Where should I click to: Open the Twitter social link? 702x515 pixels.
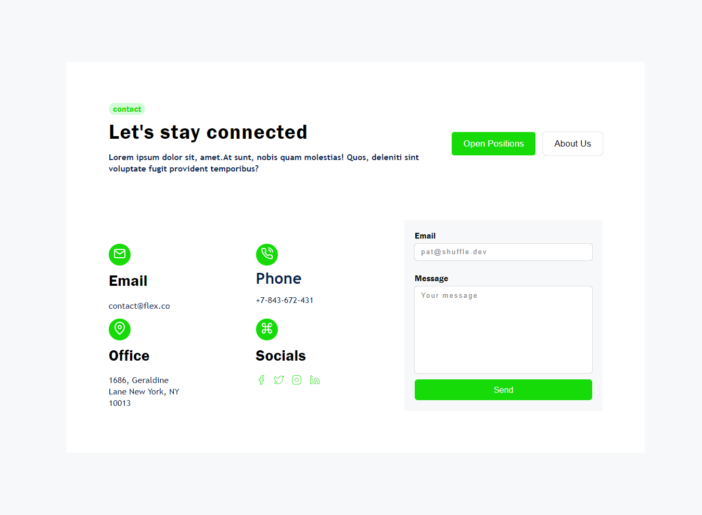279,380
